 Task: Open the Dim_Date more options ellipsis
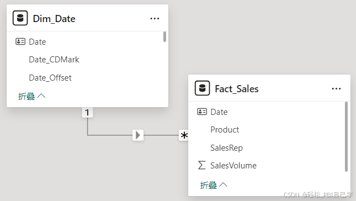154,19
